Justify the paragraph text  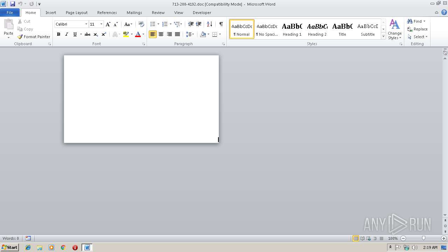(x=177, y=34)
